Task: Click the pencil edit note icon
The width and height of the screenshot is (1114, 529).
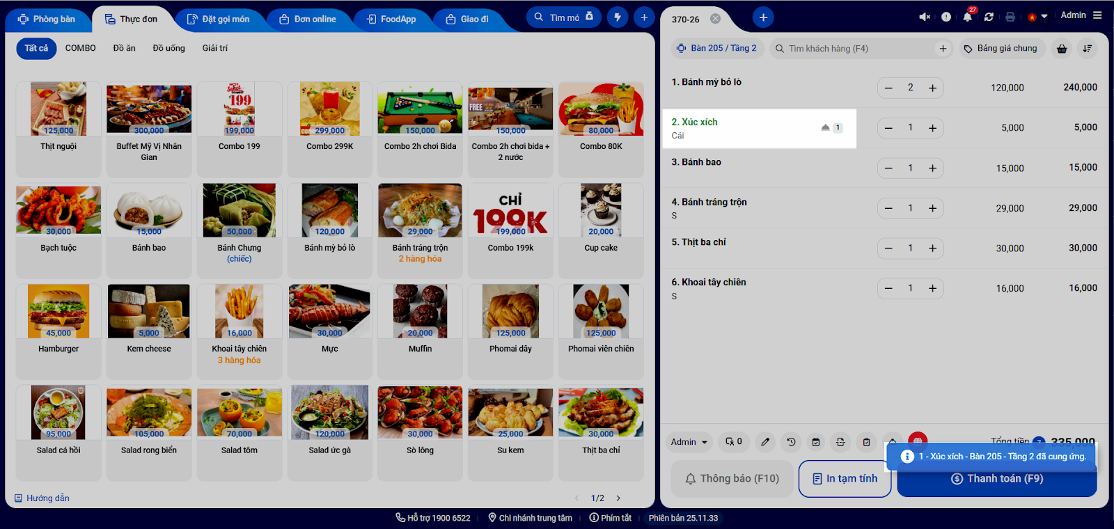Action: (x=765, y=442)
